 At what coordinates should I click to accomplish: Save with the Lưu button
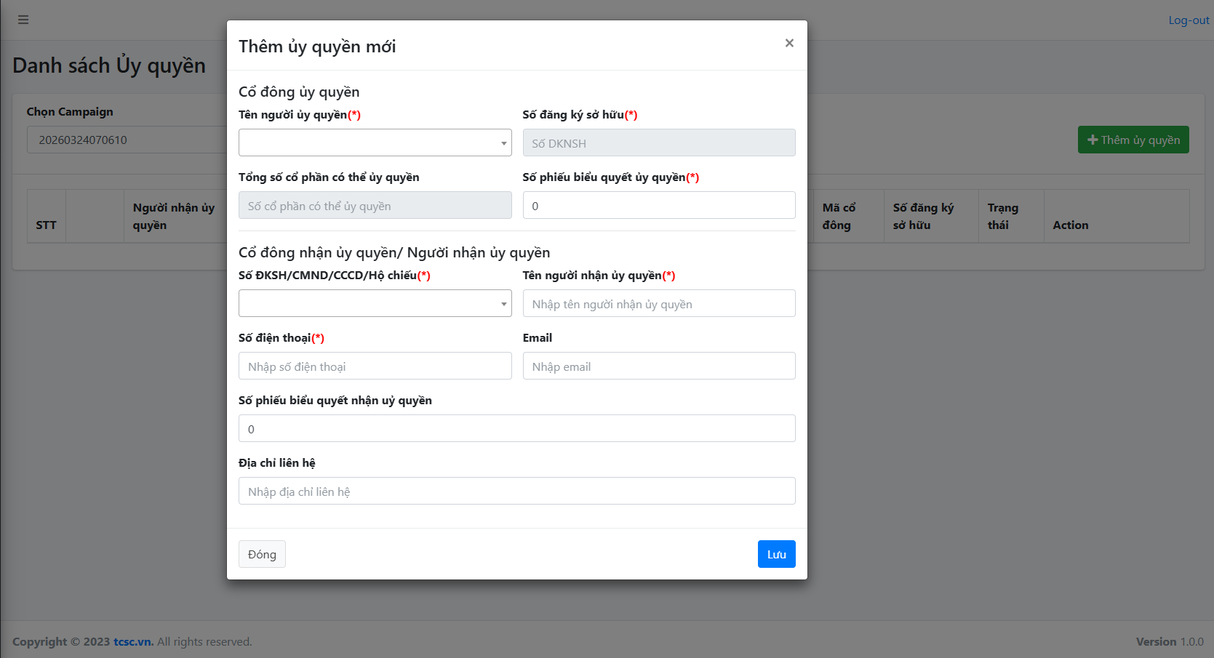pyautogui.click(x=776, y=554)
